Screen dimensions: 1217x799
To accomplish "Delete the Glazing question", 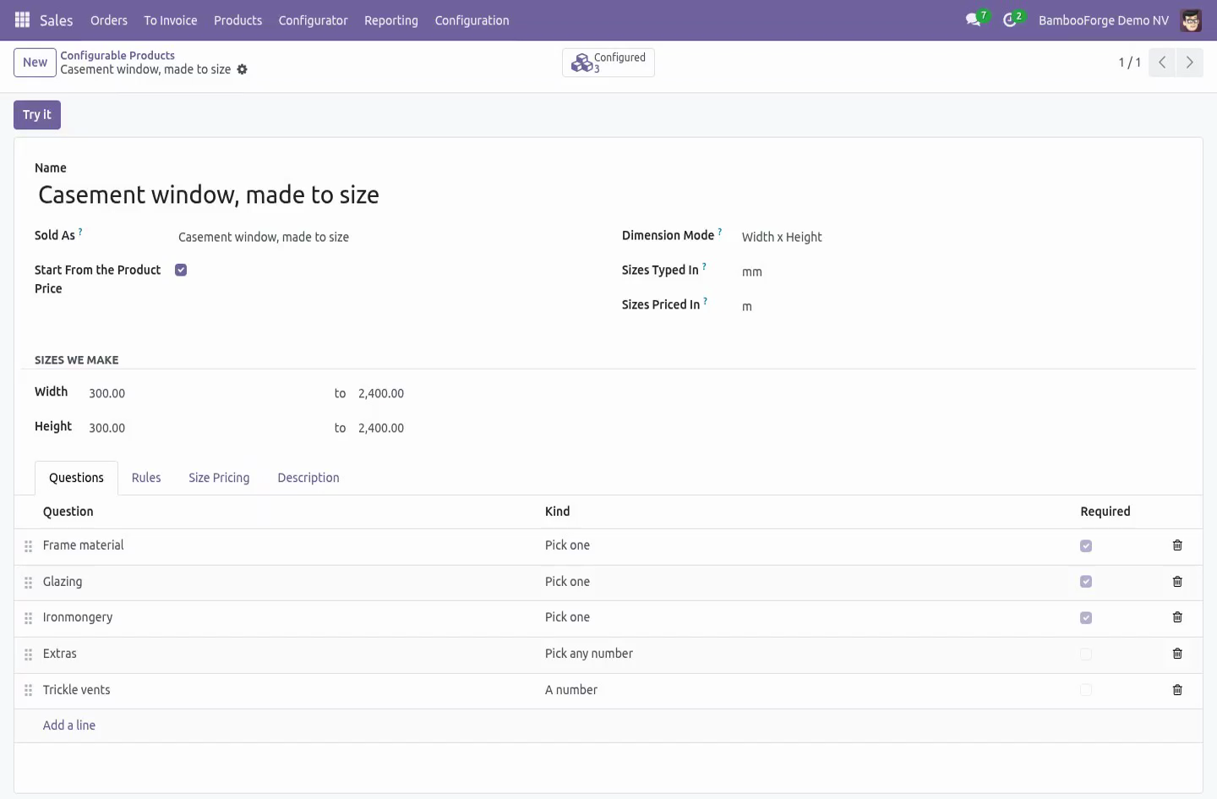I will click(x=1177, y=582).
